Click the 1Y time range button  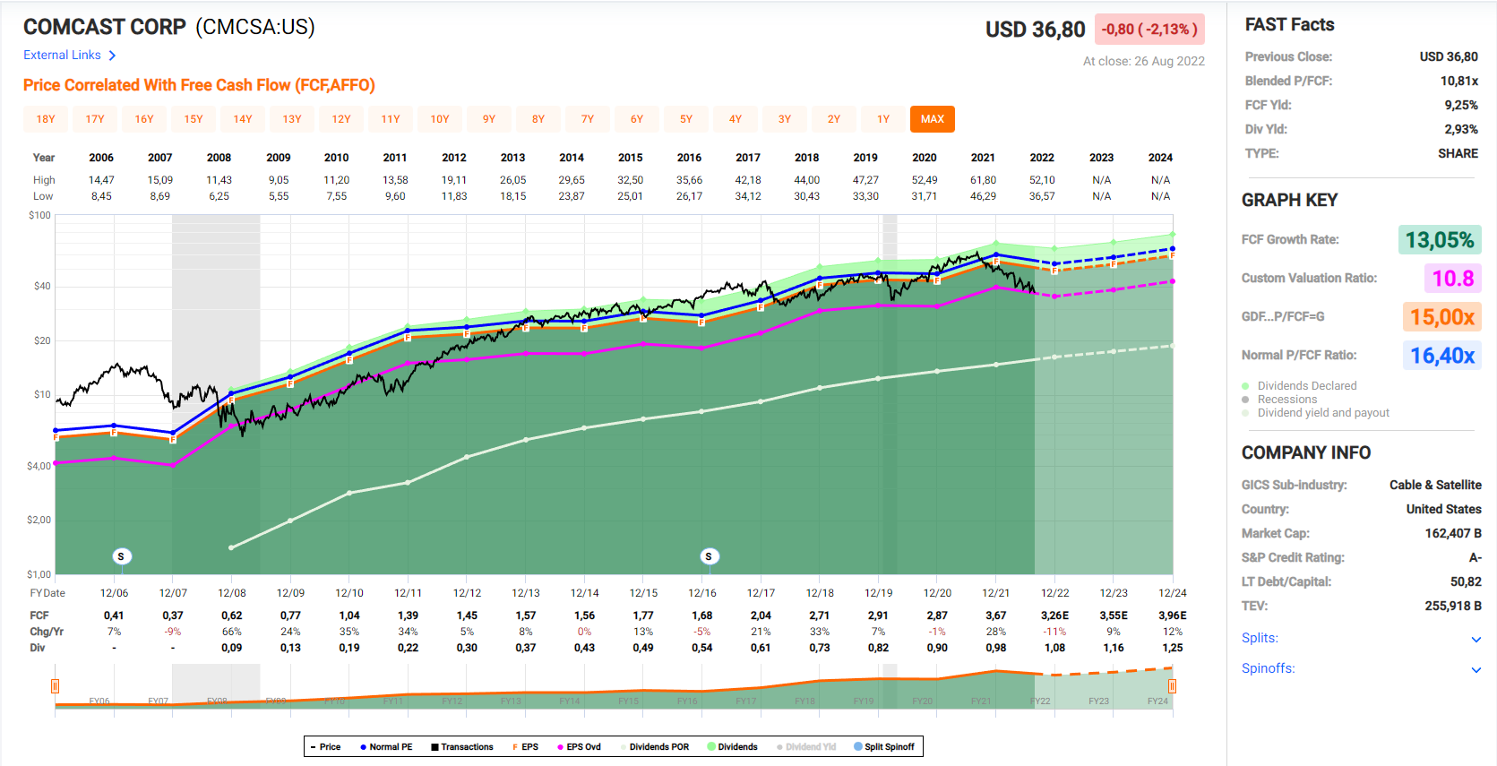tap(883, 119)
